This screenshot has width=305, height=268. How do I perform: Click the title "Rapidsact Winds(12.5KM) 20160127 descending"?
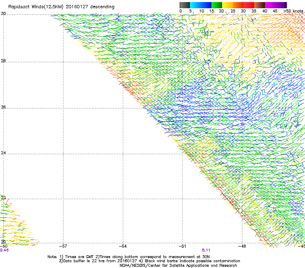[61, 7]
